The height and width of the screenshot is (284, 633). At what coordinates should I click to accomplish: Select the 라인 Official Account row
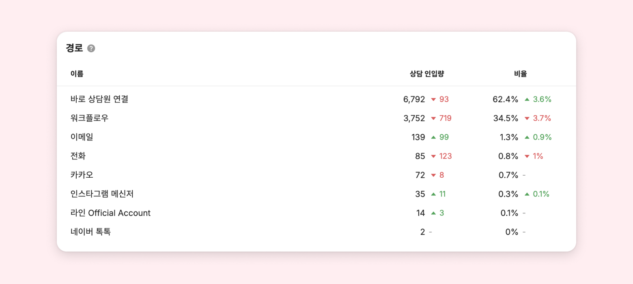point(110,213)
